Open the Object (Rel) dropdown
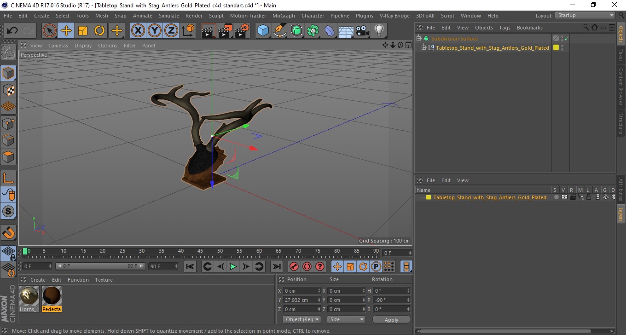Image resolution: width=626 pixels, height=335 pixels. point(302,319)
